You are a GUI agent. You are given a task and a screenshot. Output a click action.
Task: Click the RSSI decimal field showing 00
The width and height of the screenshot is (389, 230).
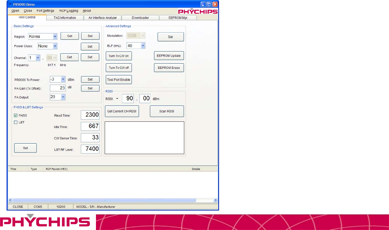(x=145, y=98)
